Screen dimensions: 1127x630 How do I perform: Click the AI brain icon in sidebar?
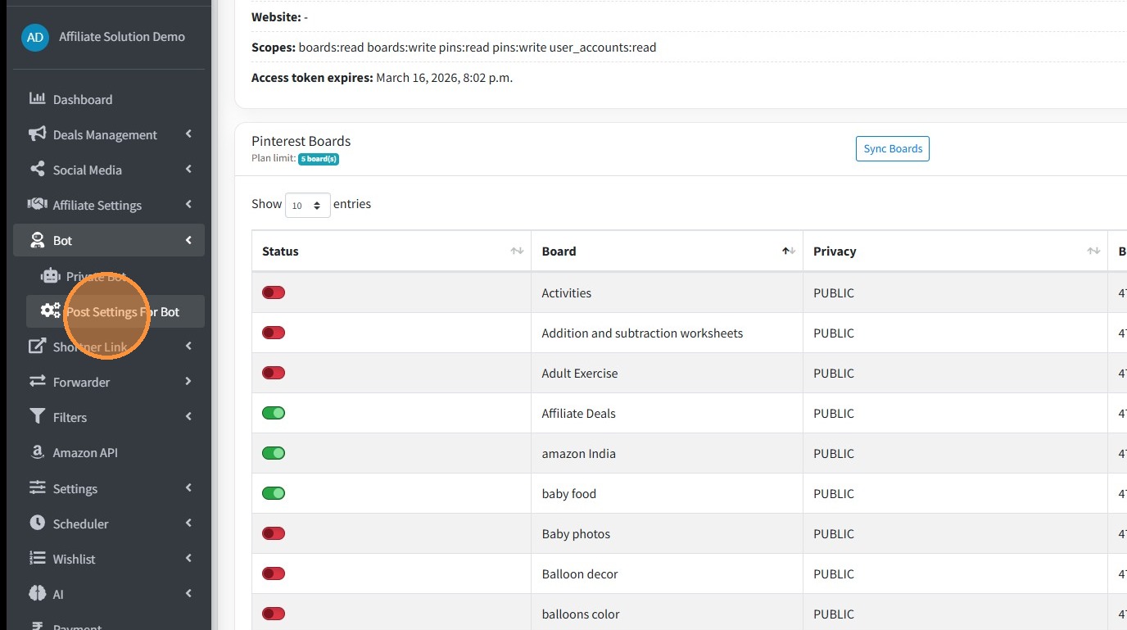click(37, 594)
